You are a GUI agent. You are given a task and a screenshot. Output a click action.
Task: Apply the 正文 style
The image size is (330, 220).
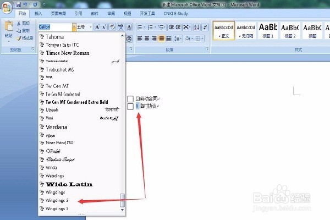point(223,31)
